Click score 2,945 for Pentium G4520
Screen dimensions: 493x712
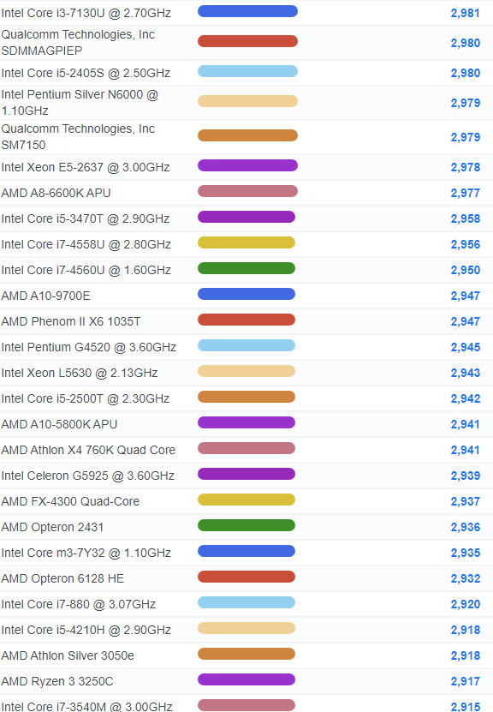click(466, 347)
